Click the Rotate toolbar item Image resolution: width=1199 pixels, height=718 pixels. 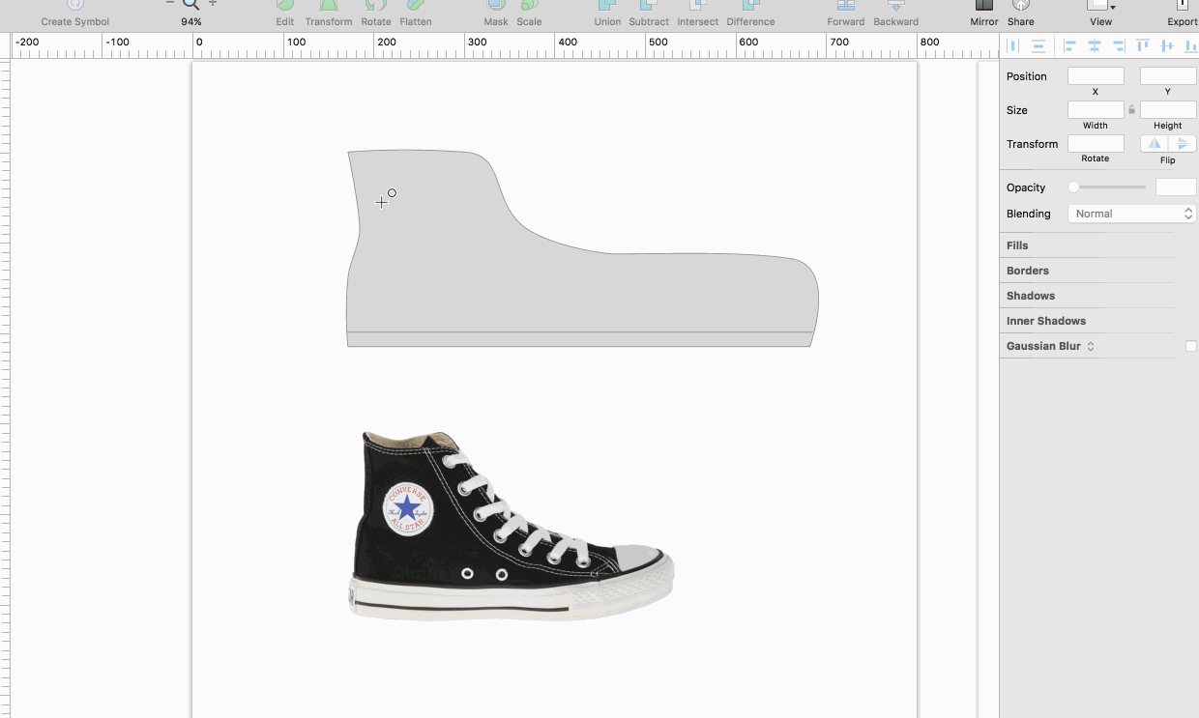pyautogui.click(x=376, y=14)
